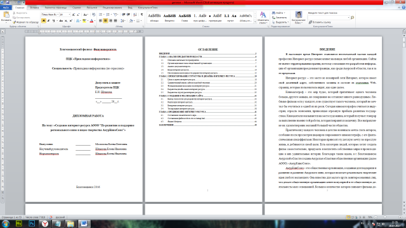Open the File (Файл) tab
This screenshot has height=228, width=406.
click(x=6, y=8)
